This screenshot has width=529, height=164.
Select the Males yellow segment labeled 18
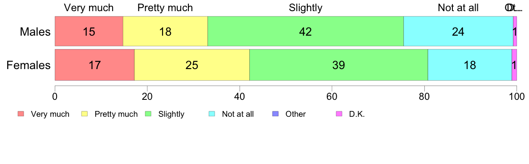pos(165,31)
